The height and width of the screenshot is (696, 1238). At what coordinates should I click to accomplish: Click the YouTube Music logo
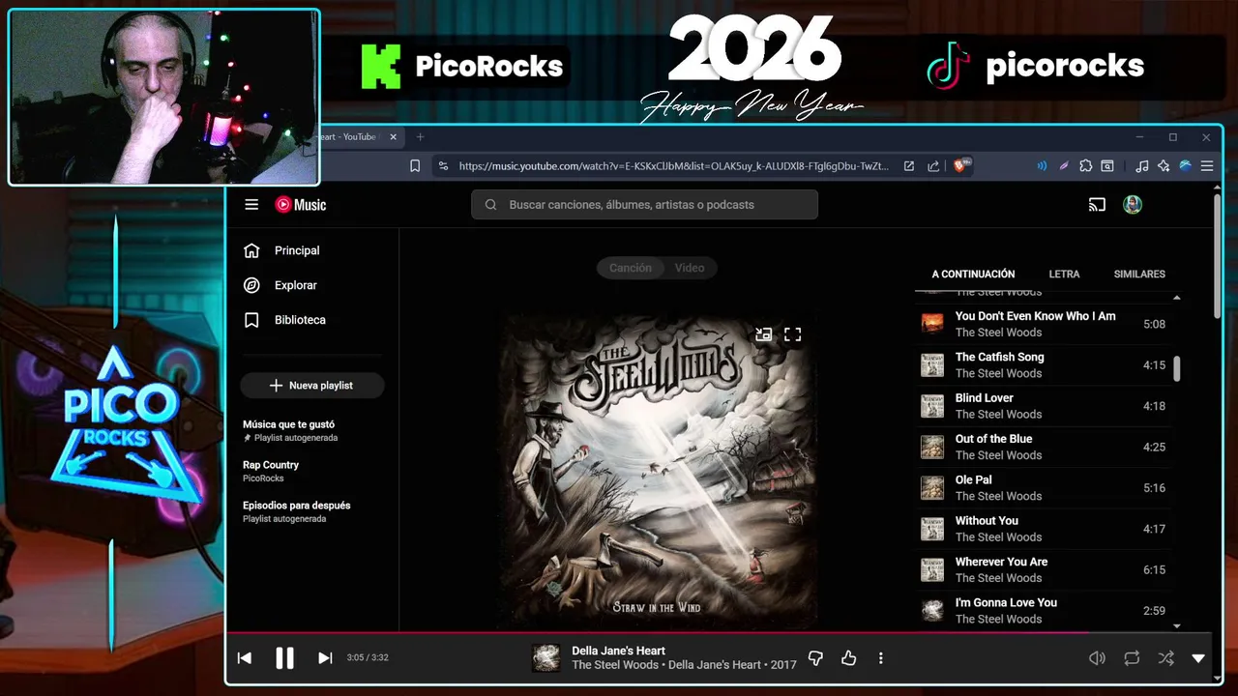(301, 205)
